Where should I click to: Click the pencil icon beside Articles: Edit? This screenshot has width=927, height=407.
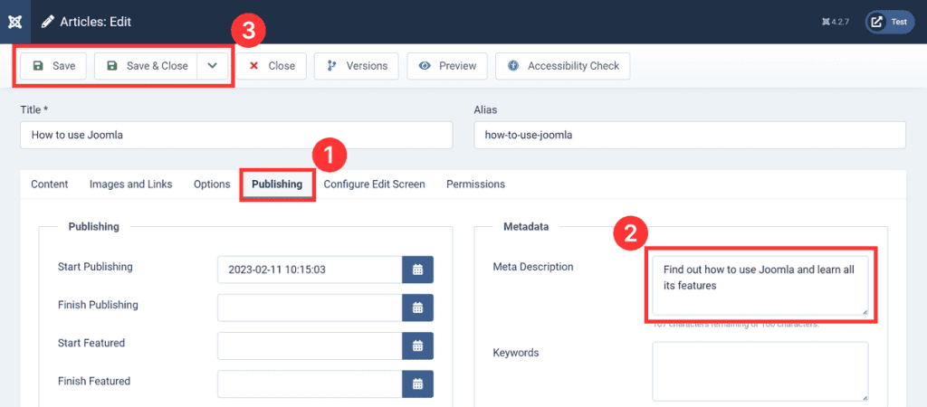coord(46,22)
